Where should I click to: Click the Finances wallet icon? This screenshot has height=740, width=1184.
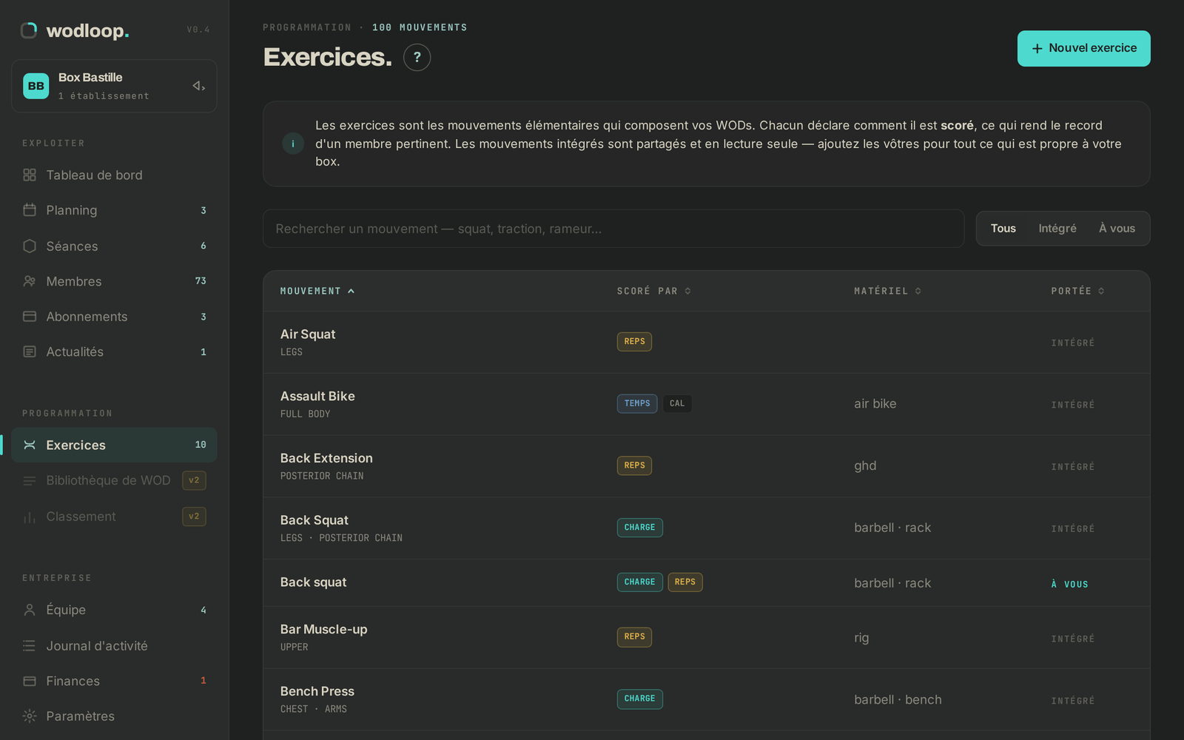click(x=30, y=681)
